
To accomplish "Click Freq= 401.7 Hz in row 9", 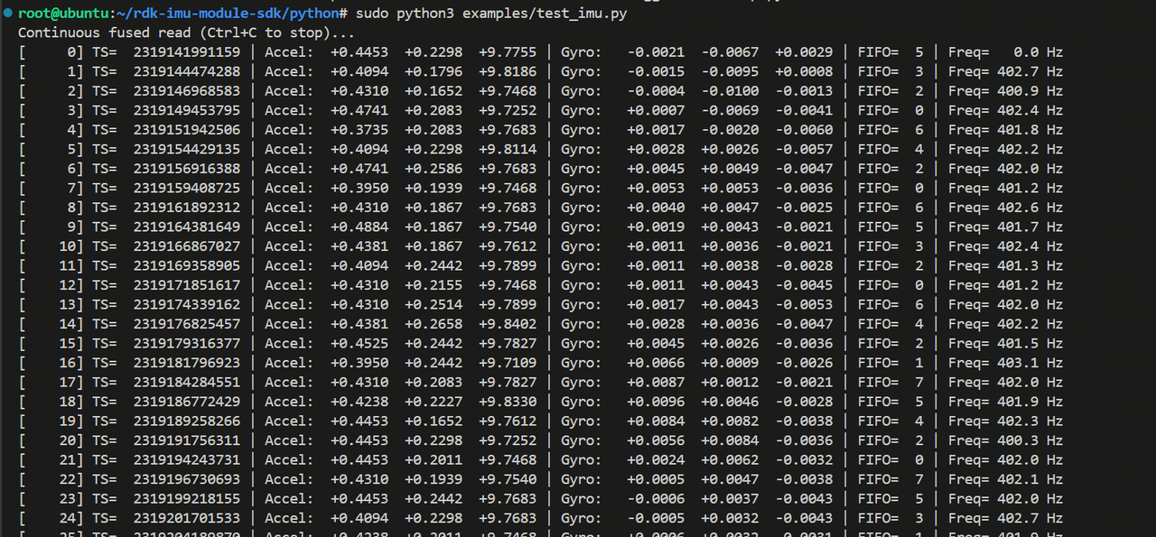I will pyautogui.click(x=1005, y=227).
